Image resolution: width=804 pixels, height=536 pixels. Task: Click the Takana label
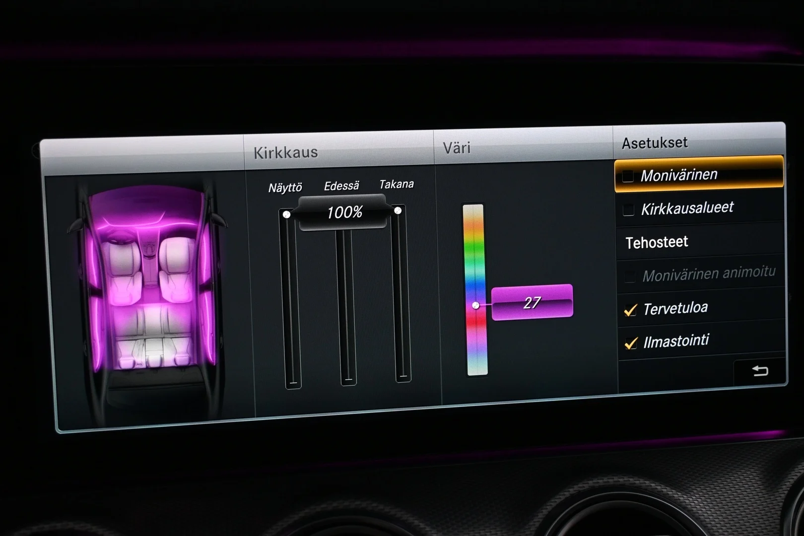[x=396, y=184]
